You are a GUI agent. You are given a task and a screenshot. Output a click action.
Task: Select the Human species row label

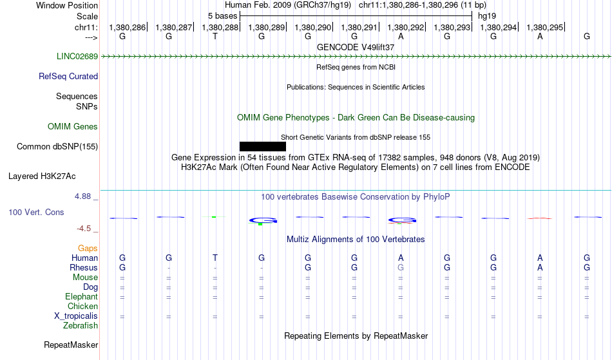84,258
